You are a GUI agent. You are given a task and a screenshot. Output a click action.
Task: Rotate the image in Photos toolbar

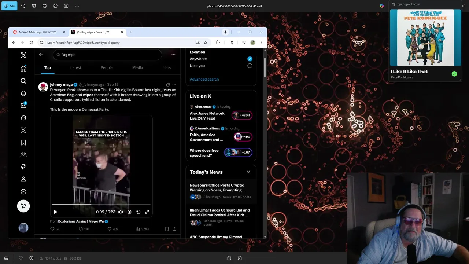click(23, 6)
